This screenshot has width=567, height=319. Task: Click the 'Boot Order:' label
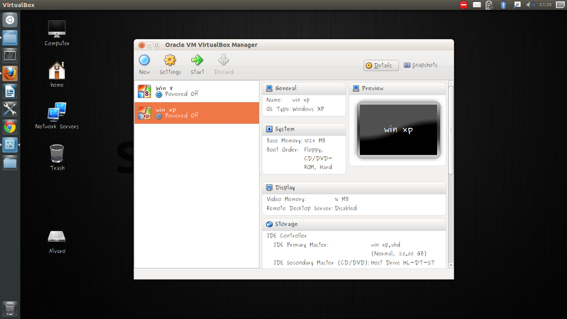tap(283, 150)
